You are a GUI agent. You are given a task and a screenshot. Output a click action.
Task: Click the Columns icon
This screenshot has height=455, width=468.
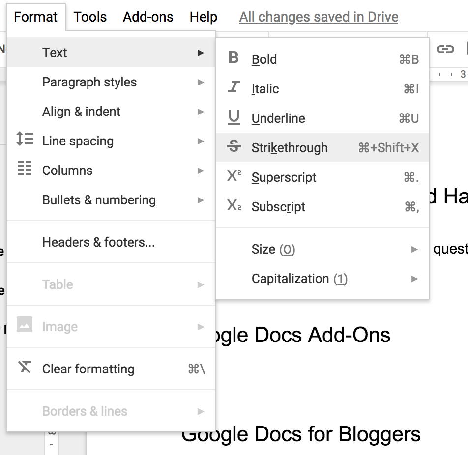click(x=25, y=169)
